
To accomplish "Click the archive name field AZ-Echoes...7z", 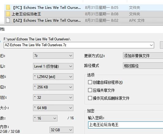I will 79,45.
